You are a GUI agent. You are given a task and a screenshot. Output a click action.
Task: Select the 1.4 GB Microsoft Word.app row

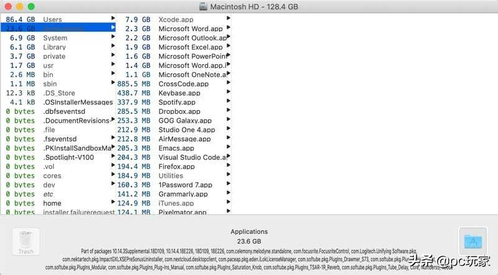[174, 65]
